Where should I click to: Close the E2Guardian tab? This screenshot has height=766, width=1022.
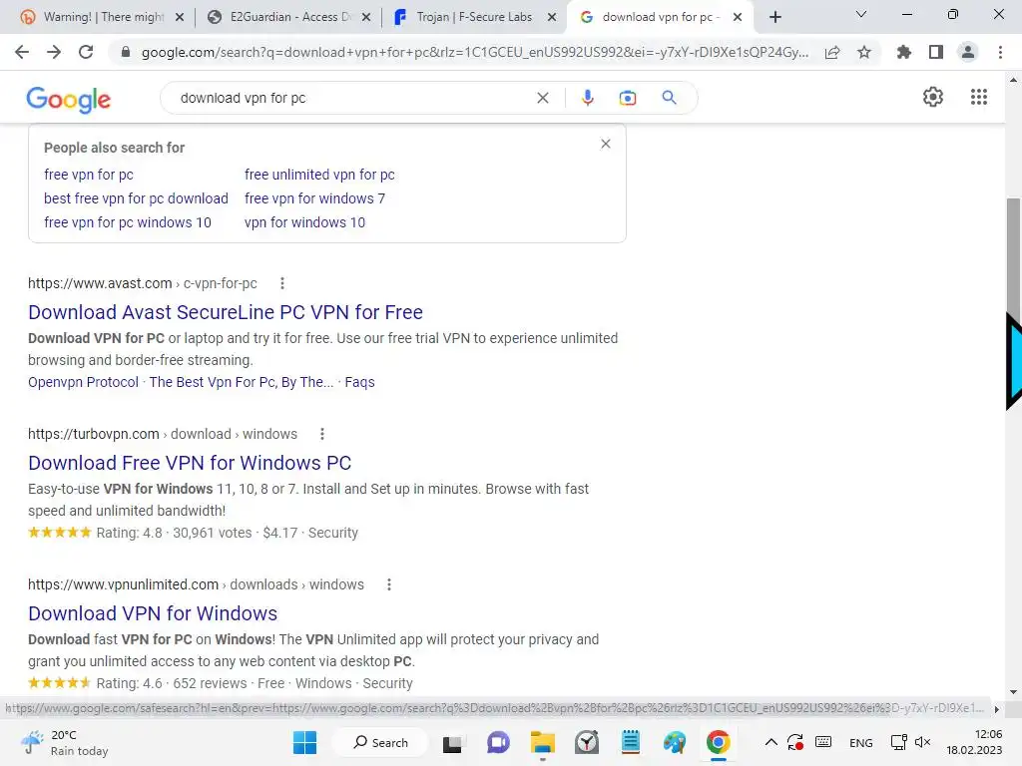point(366,17)
